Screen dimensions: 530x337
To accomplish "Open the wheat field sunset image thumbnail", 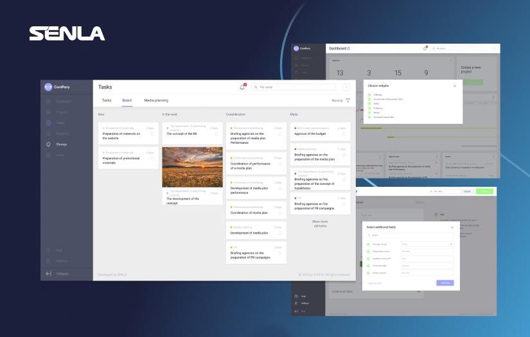I will click(192, 167).
